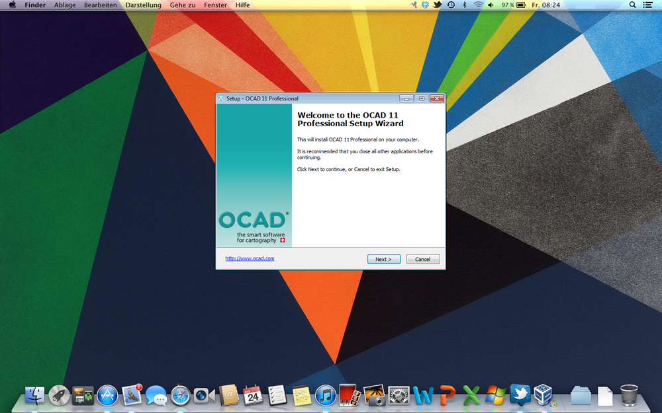Open Safari from the Dock

tap(180, 395)
